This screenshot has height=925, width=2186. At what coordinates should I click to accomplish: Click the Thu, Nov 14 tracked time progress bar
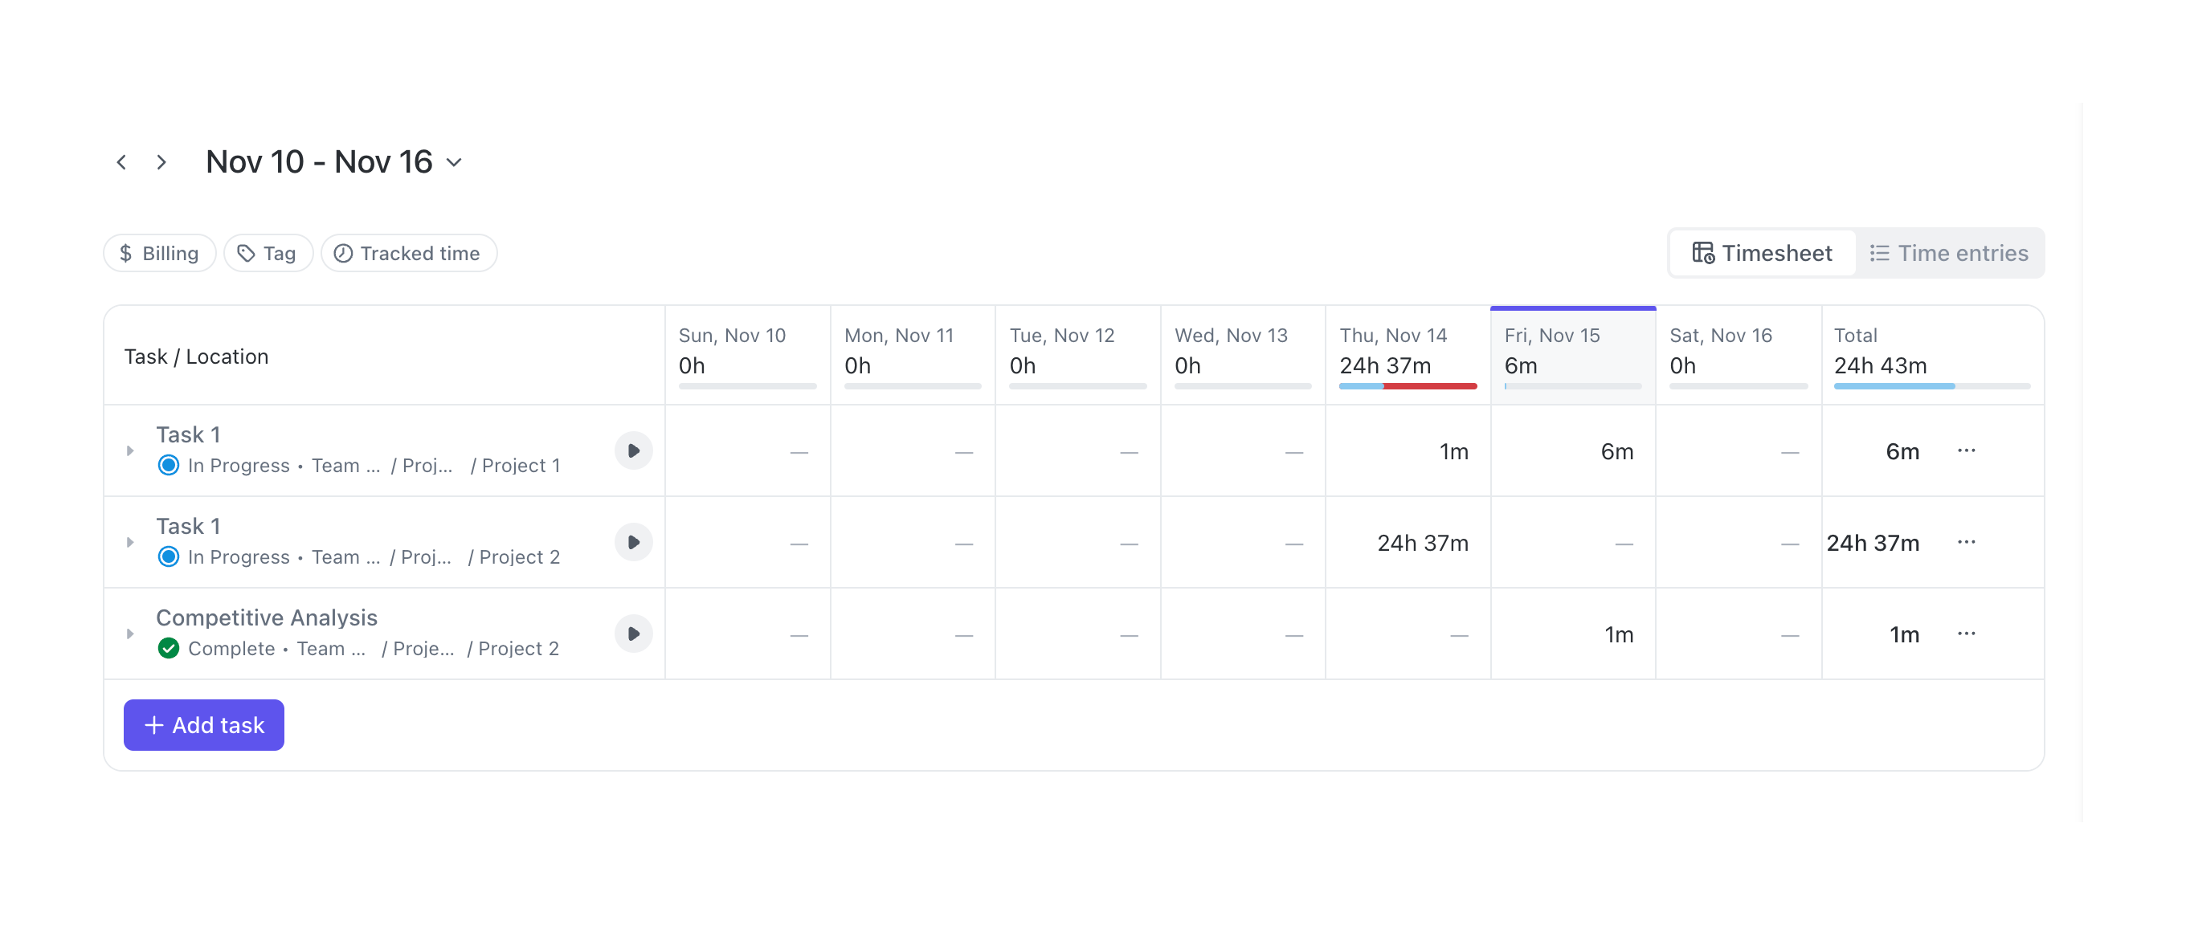[x=1407, y=386]
